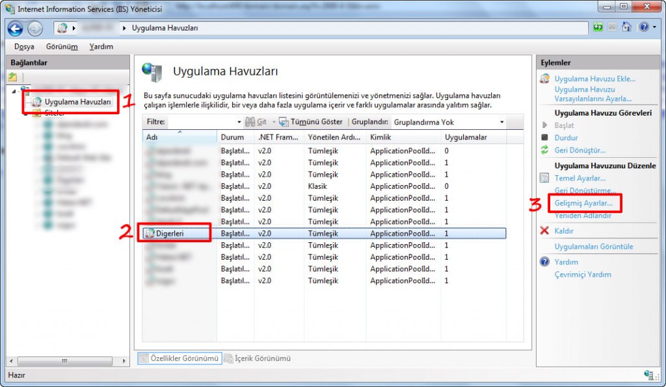The height and width of the screenshot is (387, 666).
Task: Open the Çevrimiçi Yardım link
Action: click(583, 274)
